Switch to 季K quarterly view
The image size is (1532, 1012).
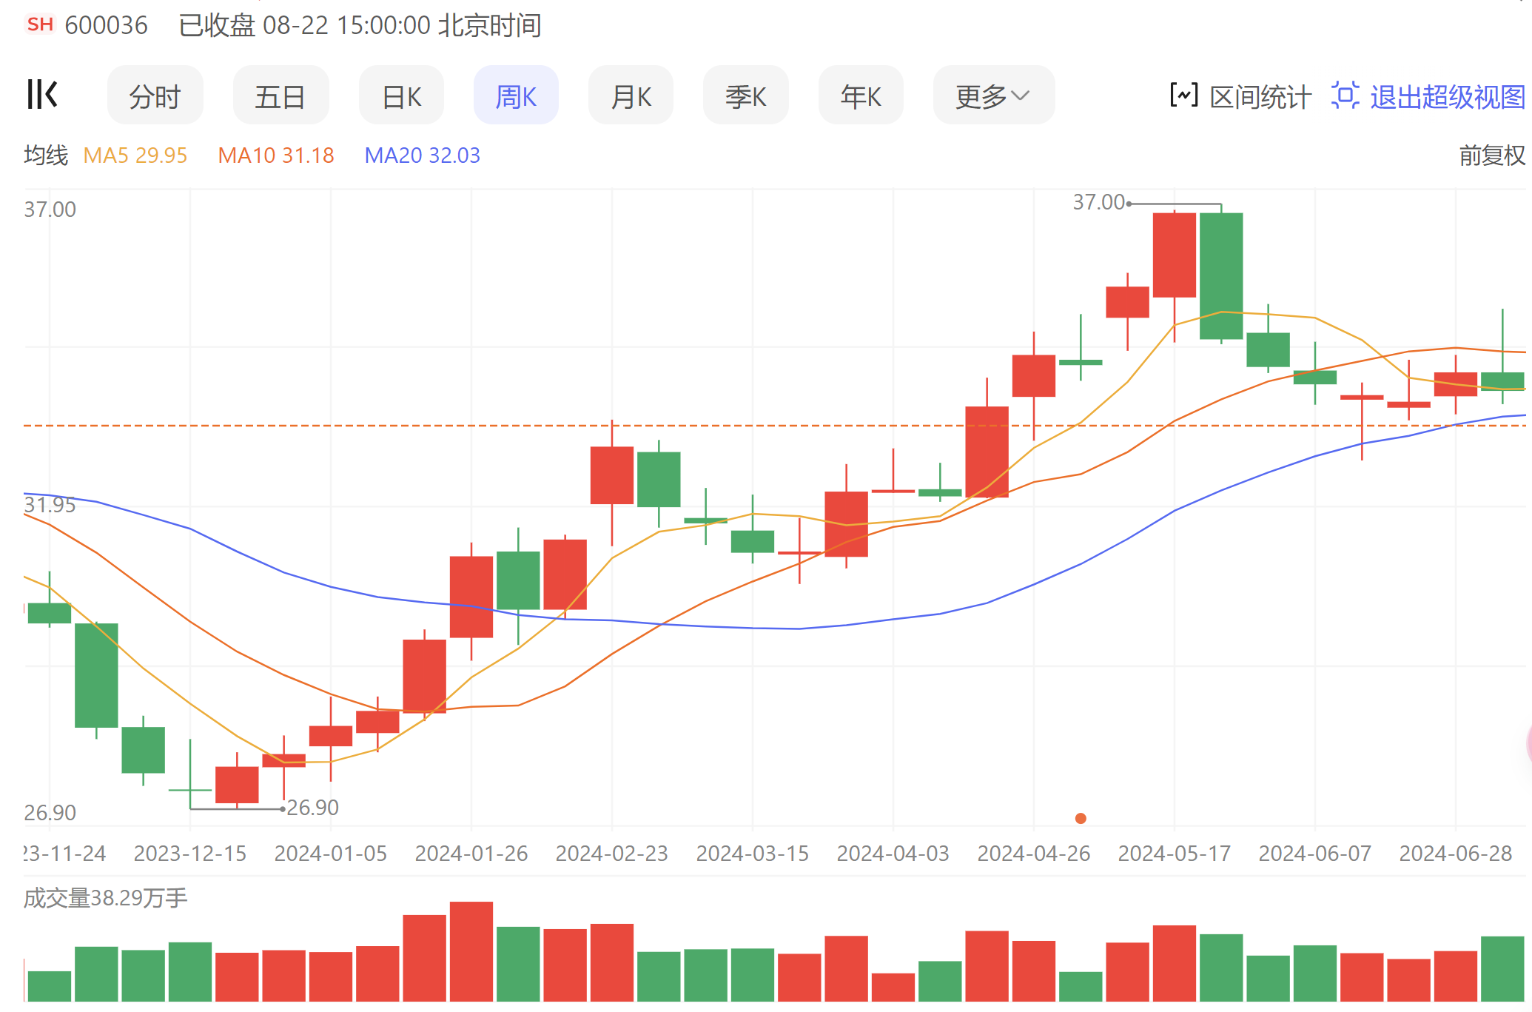[x=745, y=96]
